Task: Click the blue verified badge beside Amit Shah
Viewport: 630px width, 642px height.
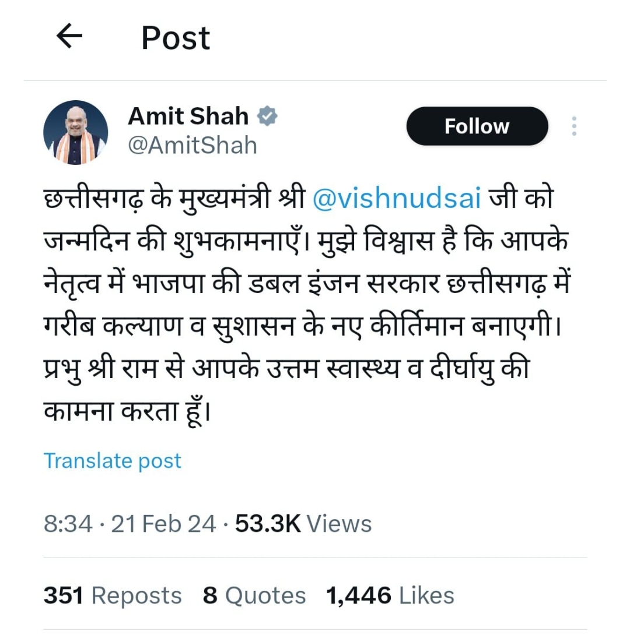Action: coord(267,116)
